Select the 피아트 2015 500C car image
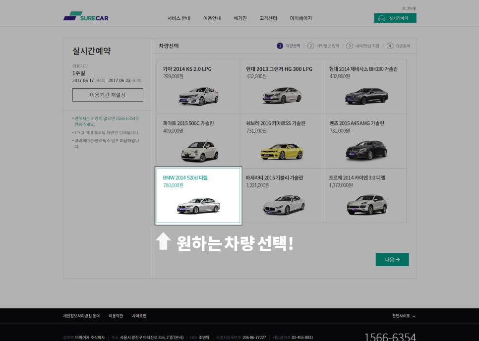479x341 pixels. point(199,151)
